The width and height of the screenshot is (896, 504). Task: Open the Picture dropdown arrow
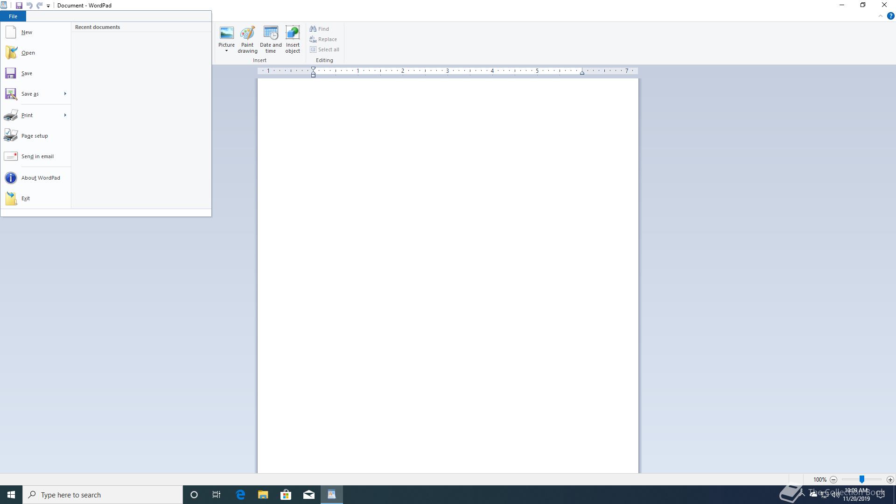[226, 51]
